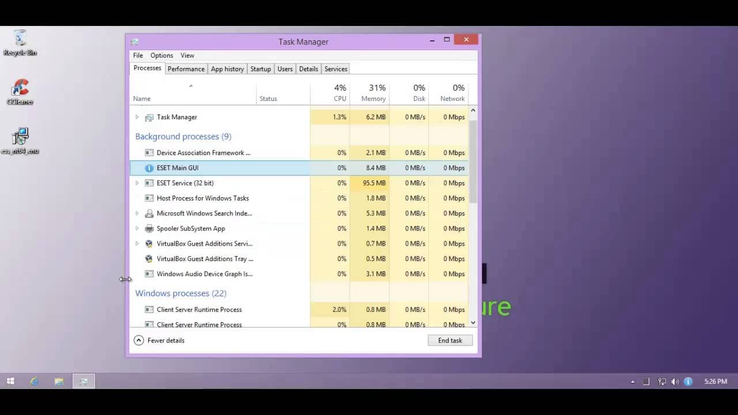Screen dimensions: 738x415
Task: Click the Task Manager process row icon
Action: 149,117
